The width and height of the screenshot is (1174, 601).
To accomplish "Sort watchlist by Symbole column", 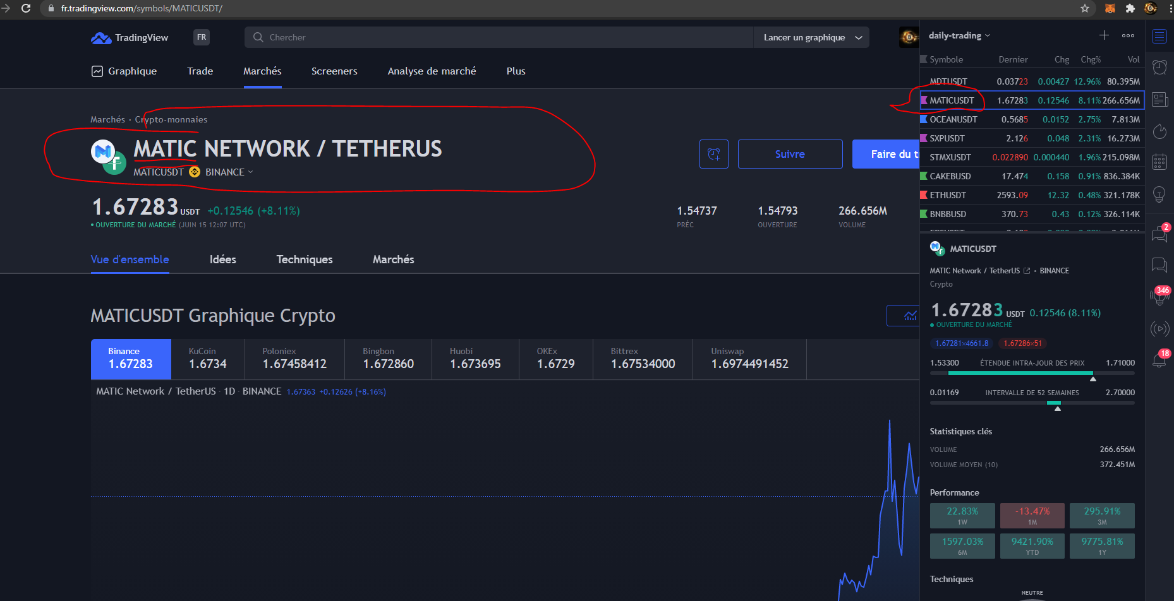I will tap(946, 59).
